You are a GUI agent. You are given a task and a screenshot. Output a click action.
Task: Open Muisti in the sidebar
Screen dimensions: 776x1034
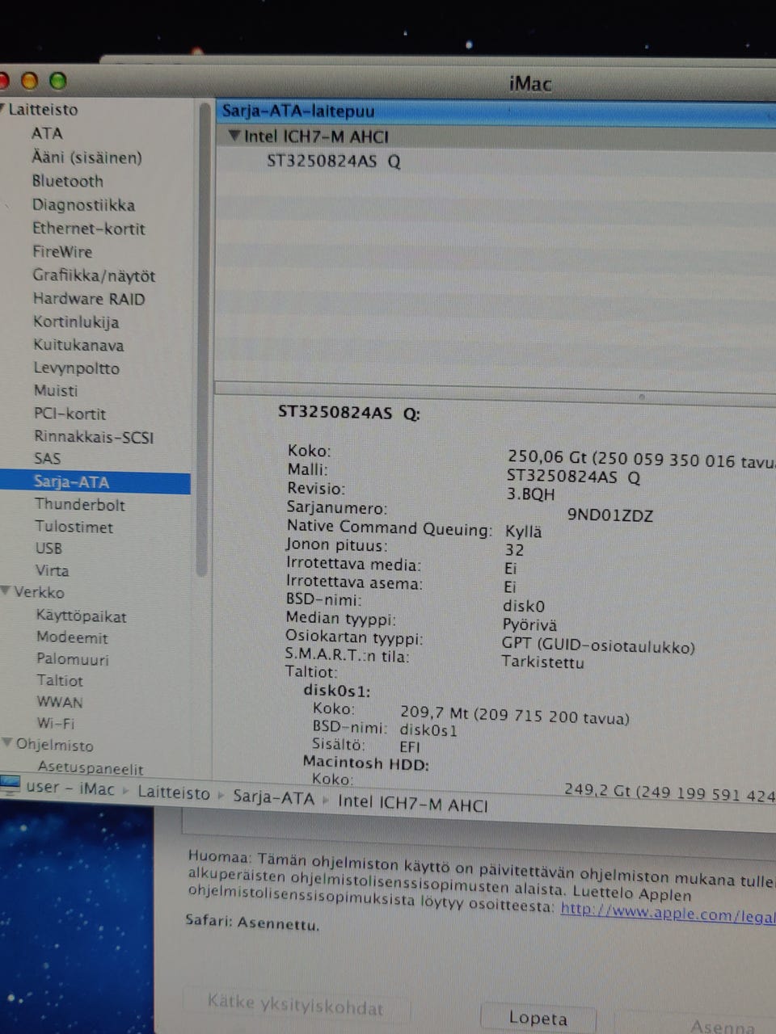[56, 390]
